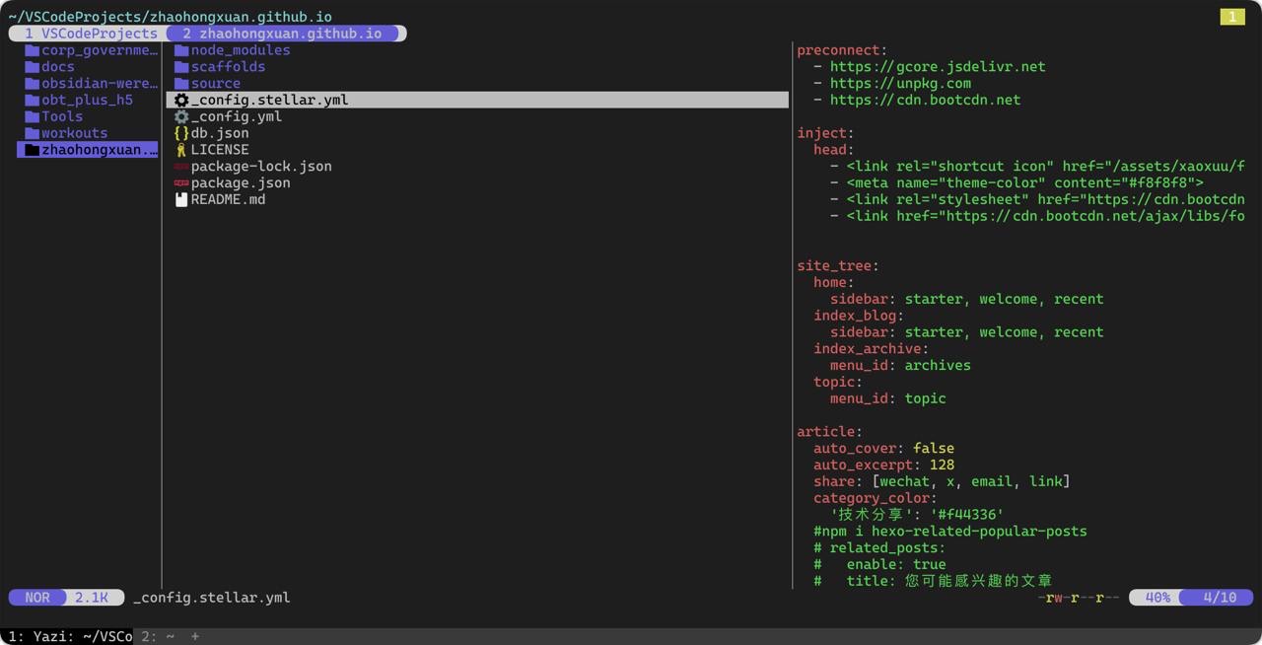Open a new terminal tab with plus

click(195, 636)
